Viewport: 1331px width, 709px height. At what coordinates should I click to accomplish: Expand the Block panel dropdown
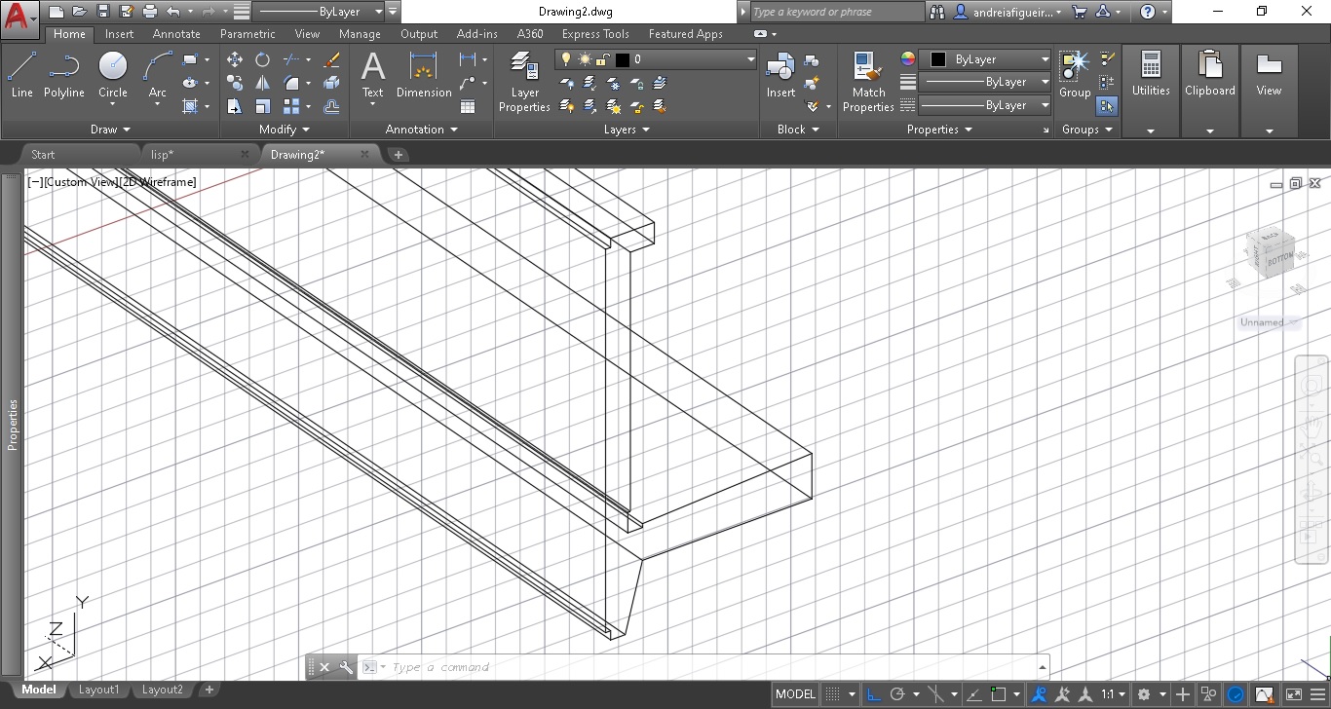tap(798, 130)
